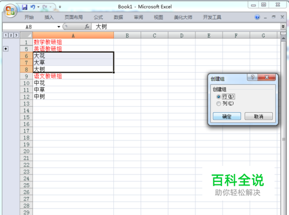The image size is (289, 215).
Task: Open the 数据 ribbon tab
Action: point(118,17)
